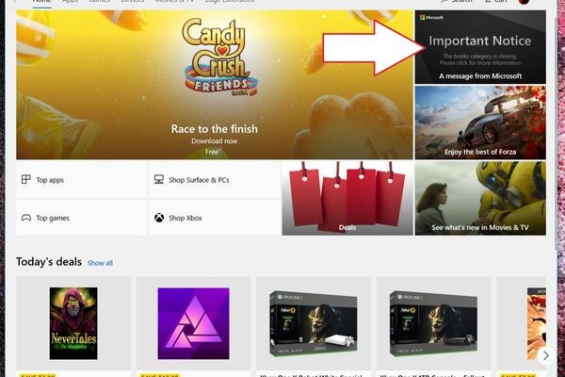Viewport: 565px width, 377px height.
Task: Open the NeverTales game deal
Action: pyautogui.click(x=73, y=323)
